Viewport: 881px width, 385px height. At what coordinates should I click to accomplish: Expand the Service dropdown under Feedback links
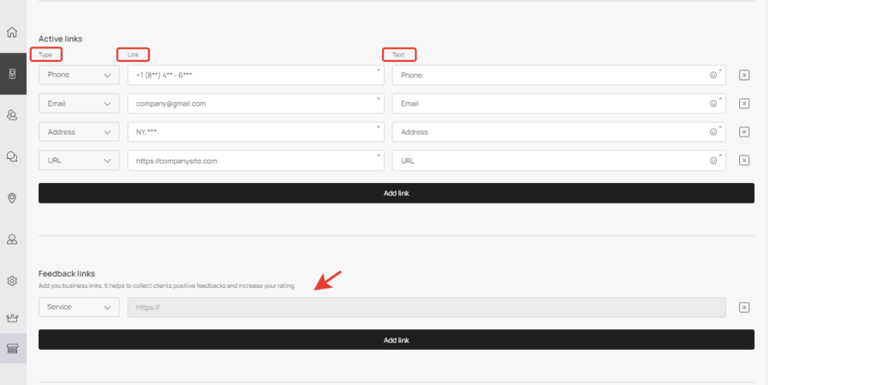tap(79, 307)
